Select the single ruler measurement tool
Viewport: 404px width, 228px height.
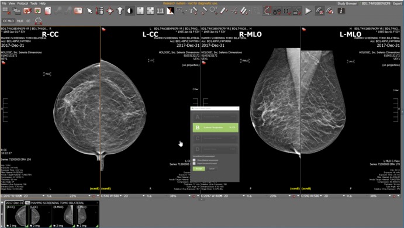224,11
